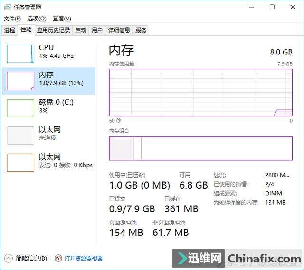This screenshot has height=270, width=304.
Task: Open the 磁盘 0 (C:) disk view
Action: [x=49, y=108]
